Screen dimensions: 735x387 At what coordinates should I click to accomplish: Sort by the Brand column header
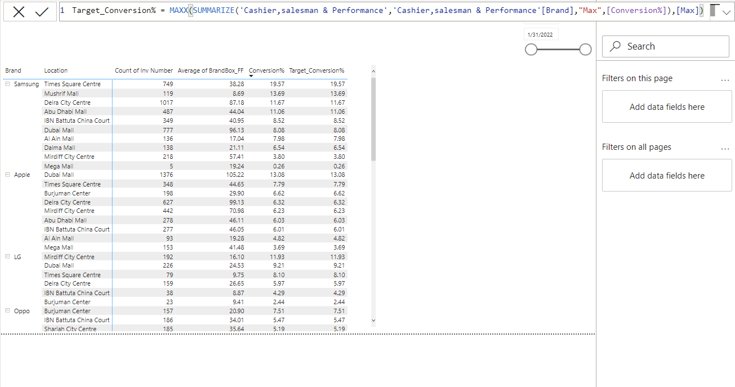pyautogui.click(x=13, y=70)
